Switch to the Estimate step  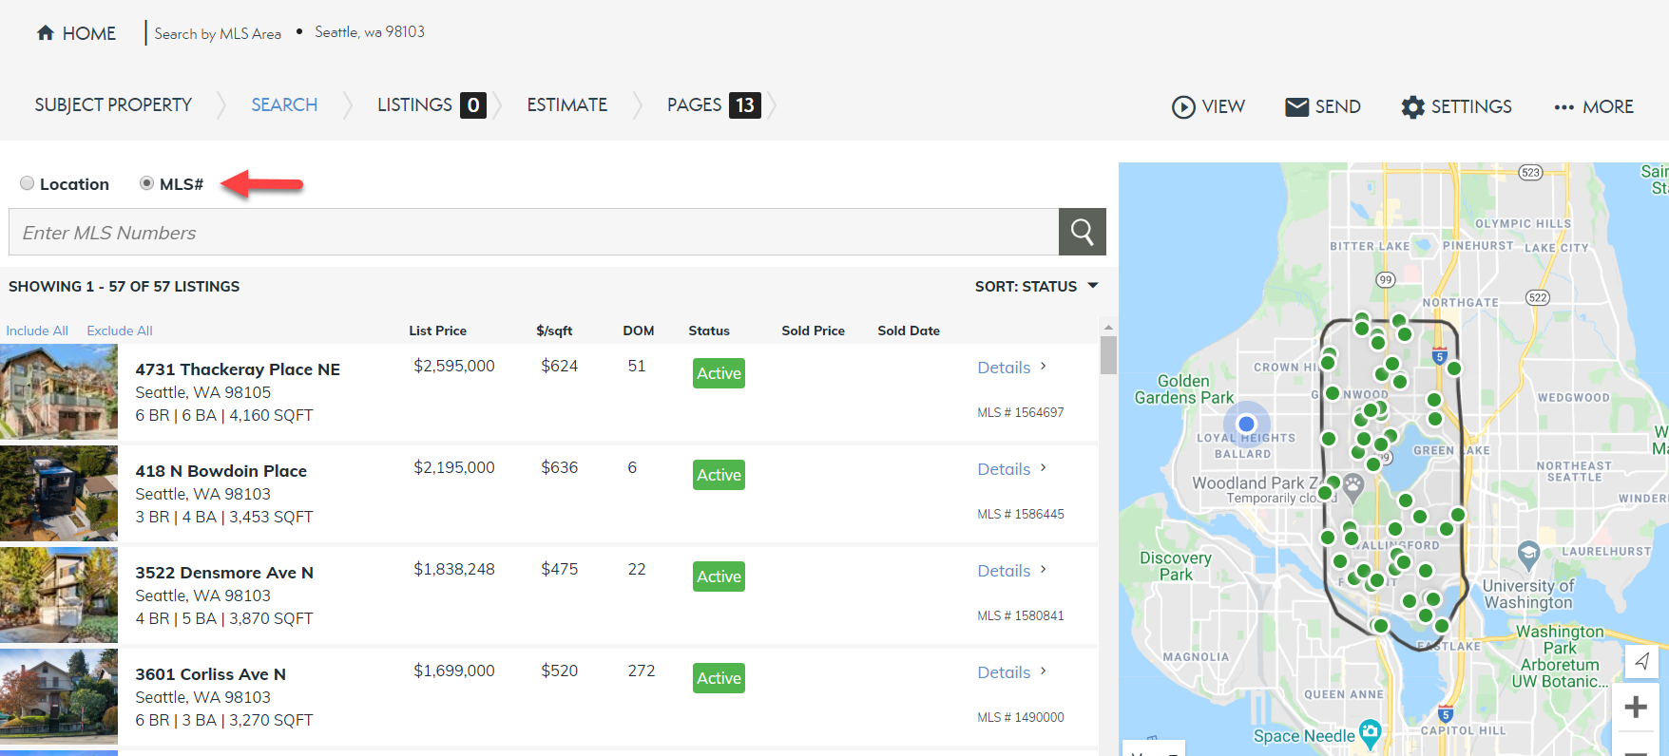(566, 104)
